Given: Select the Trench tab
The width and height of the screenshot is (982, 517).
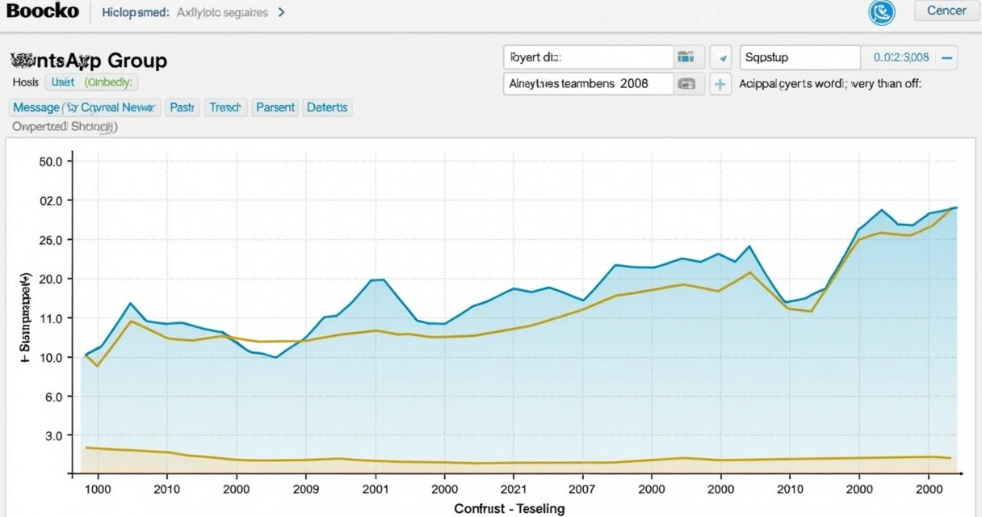Looking at the screenshot, I should (x=226, y=107).
